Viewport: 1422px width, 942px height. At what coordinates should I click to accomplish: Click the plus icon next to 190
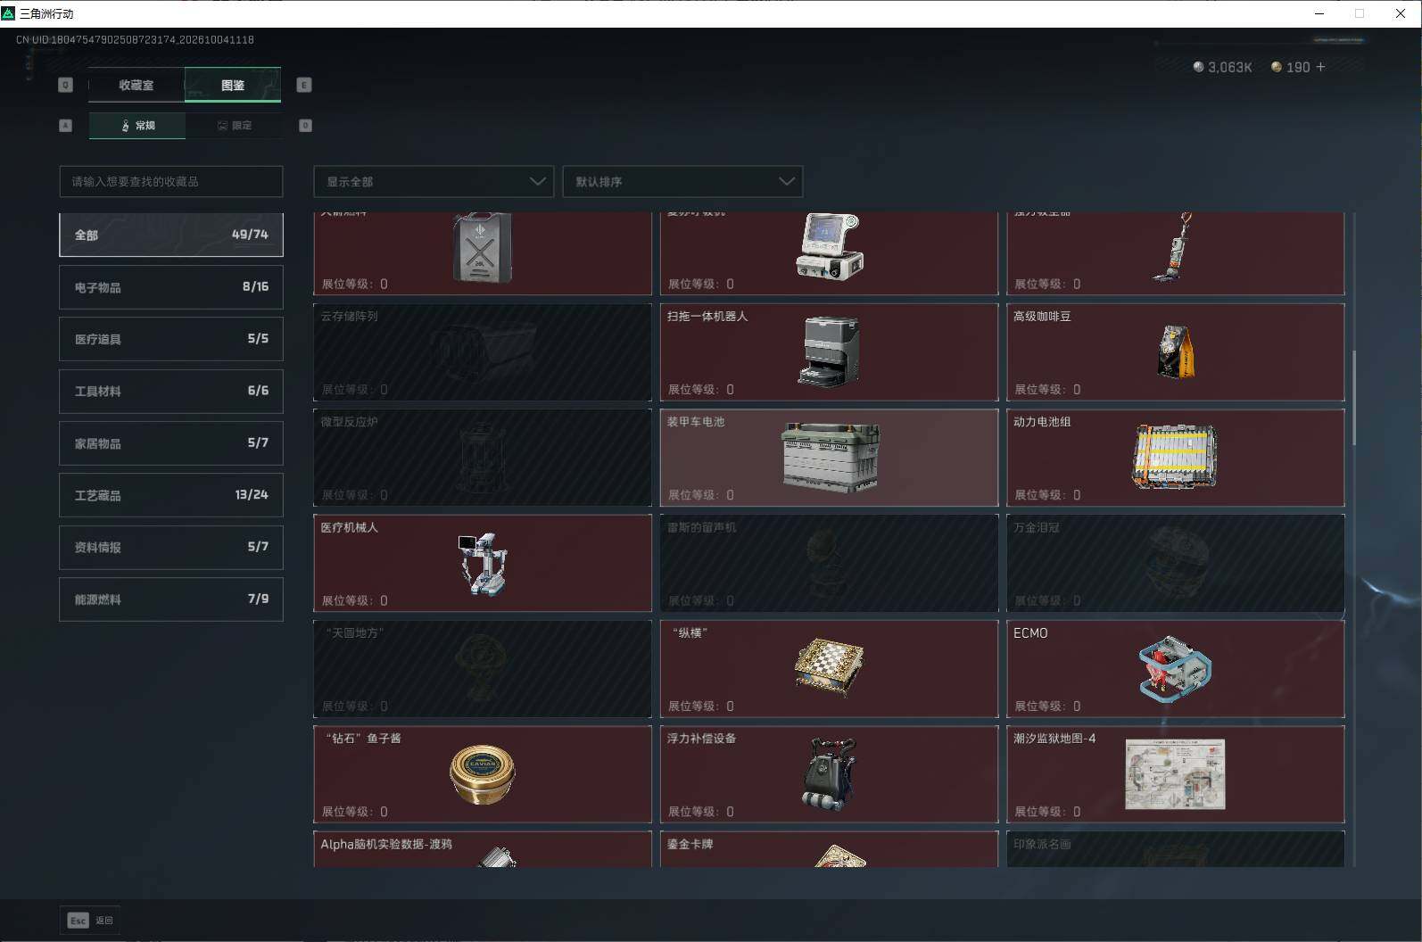tap(1320, 67)
